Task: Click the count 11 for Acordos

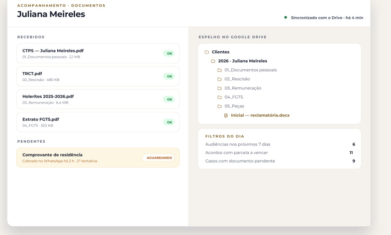Action: (x=351, y=153)
